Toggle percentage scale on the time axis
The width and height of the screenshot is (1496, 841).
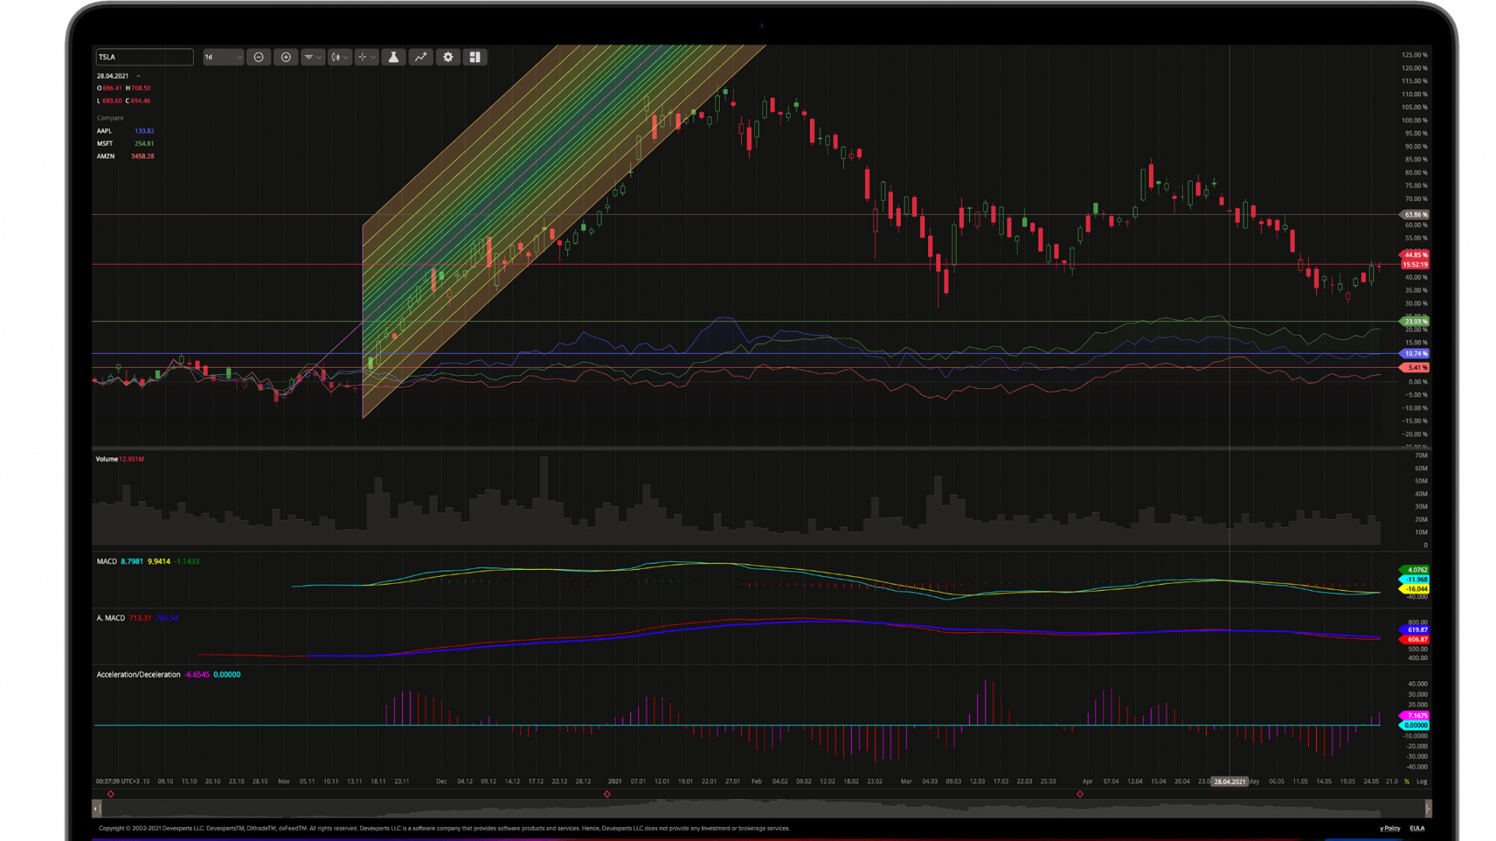(x=1406, y=781)
